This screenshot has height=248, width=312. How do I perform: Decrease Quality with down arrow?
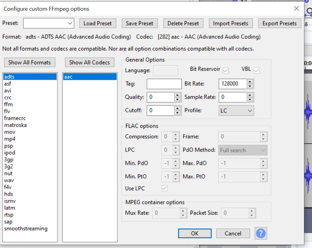click(177, 100)
